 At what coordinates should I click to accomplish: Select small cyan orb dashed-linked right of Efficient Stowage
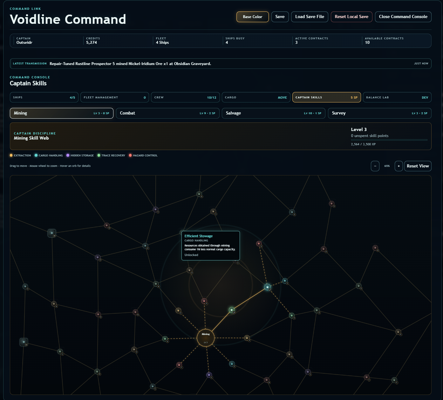point(285,281)
